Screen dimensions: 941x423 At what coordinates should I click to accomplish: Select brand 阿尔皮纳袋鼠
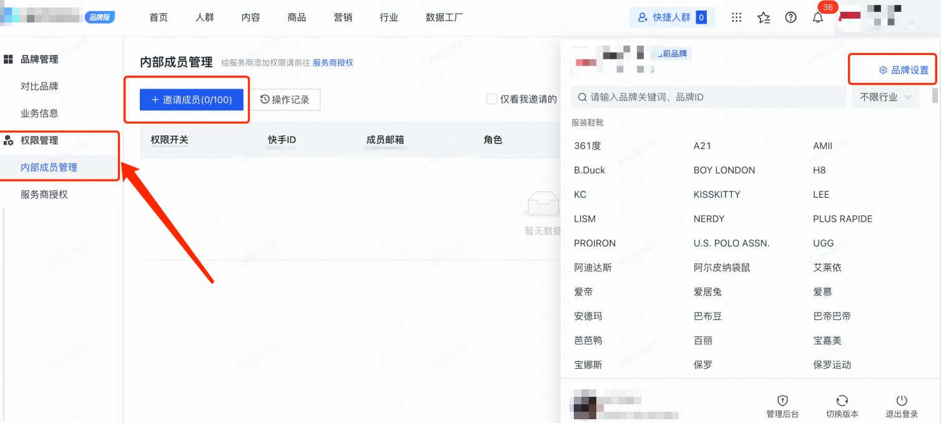point(722,268)
